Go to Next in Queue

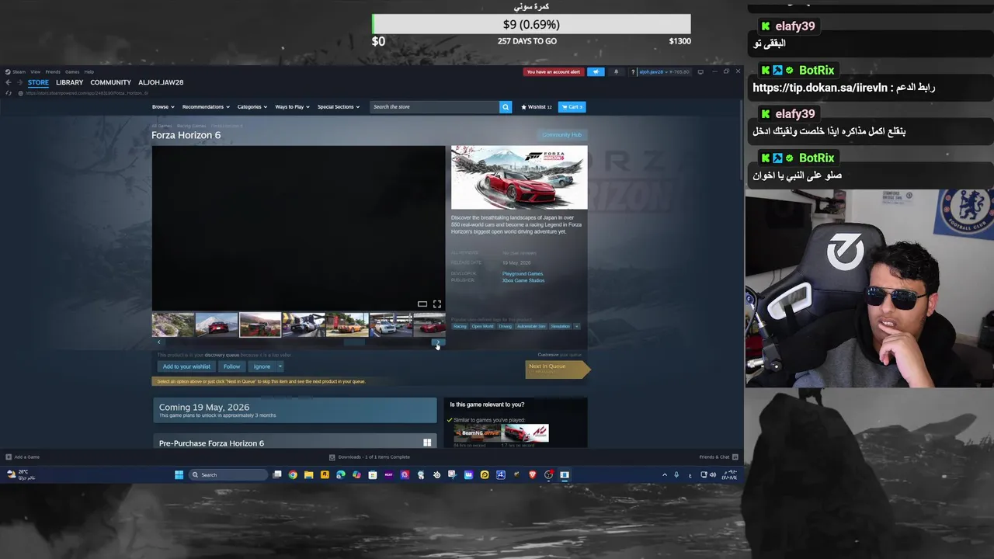pyautogui.click(x=557, y=369)
